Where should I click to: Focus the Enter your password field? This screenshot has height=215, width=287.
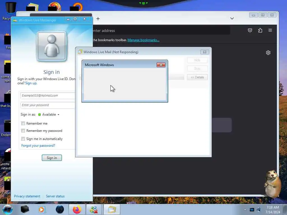pos(48,105)
